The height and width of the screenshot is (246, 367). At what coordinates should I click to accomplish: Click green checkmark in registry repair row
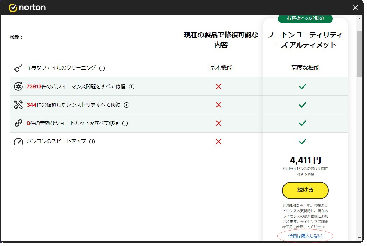303,104
